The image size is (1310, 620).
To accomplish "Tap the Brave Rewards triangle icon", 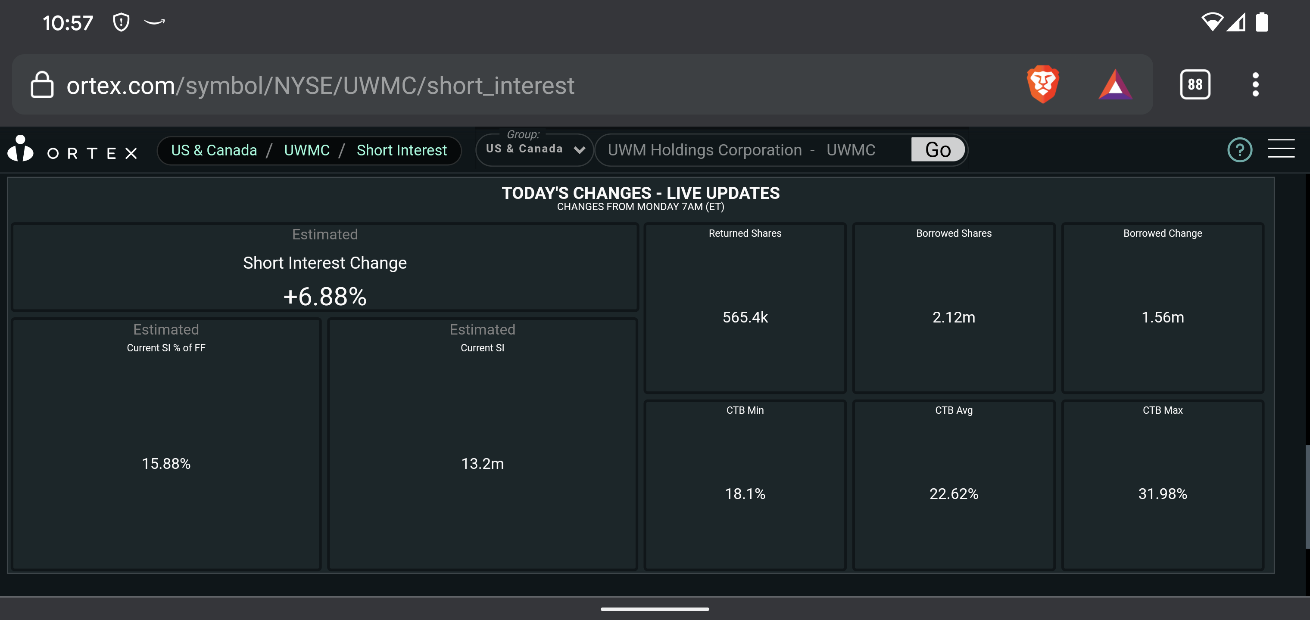I will click(1115, 84).
